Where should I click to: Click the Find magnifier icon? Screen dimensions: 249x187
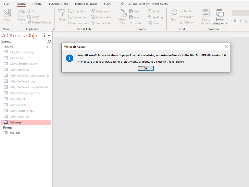coord(173,13)
